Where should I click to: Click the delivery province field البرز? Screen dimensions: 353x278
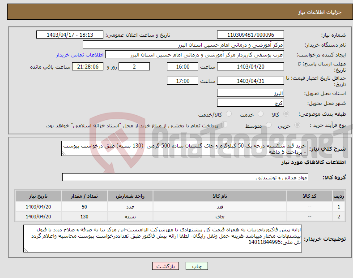click(251, 93)
